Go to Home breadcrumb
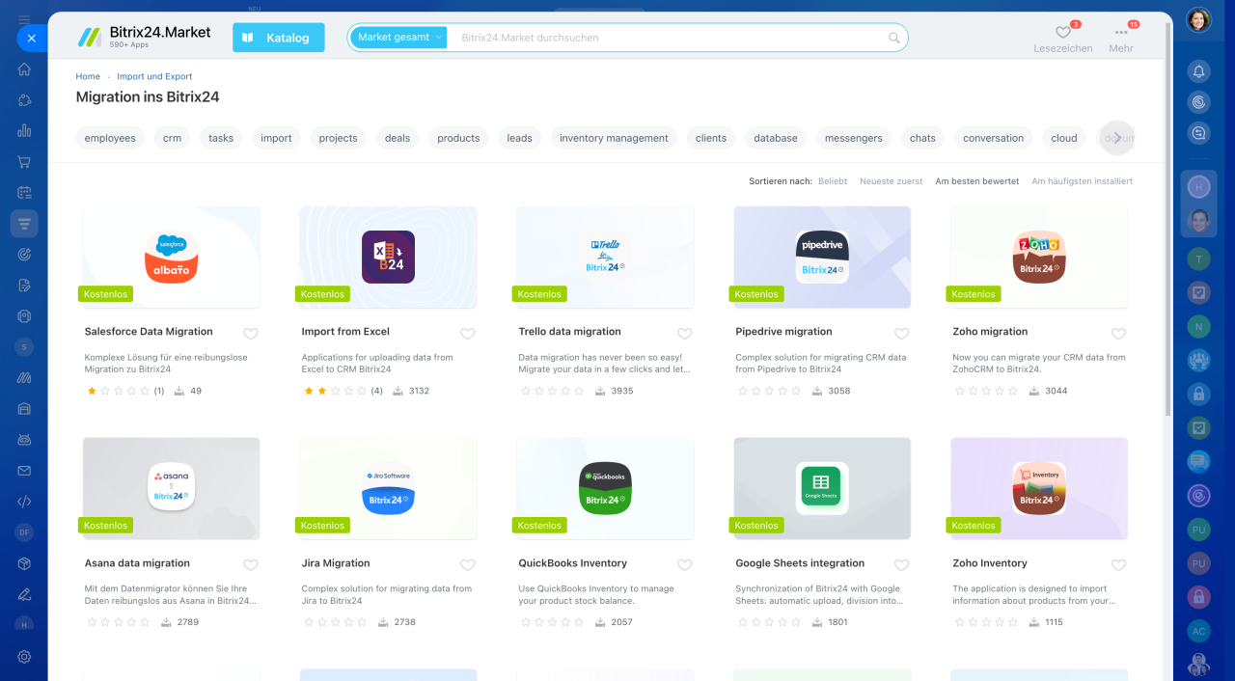 [88, 76]
